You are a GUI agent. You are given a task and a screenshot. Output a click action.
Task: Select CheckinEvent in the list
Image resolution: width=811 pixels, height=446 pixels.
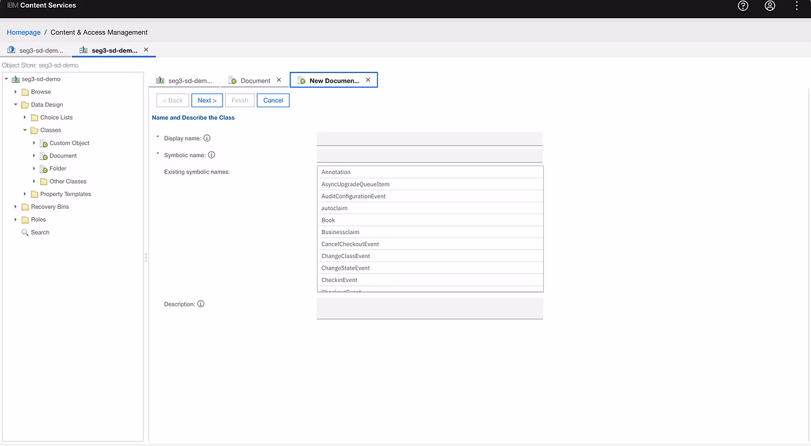[x=430, y=280]
